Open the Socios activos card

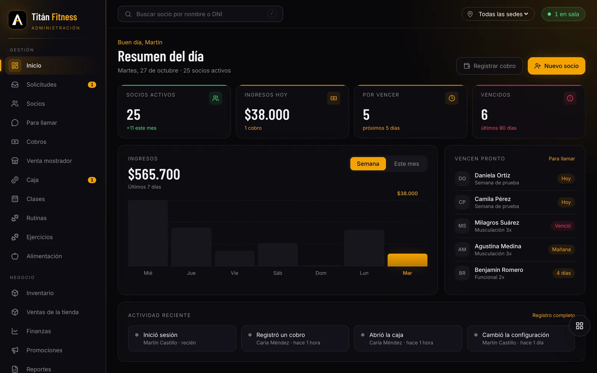[174, 112]
